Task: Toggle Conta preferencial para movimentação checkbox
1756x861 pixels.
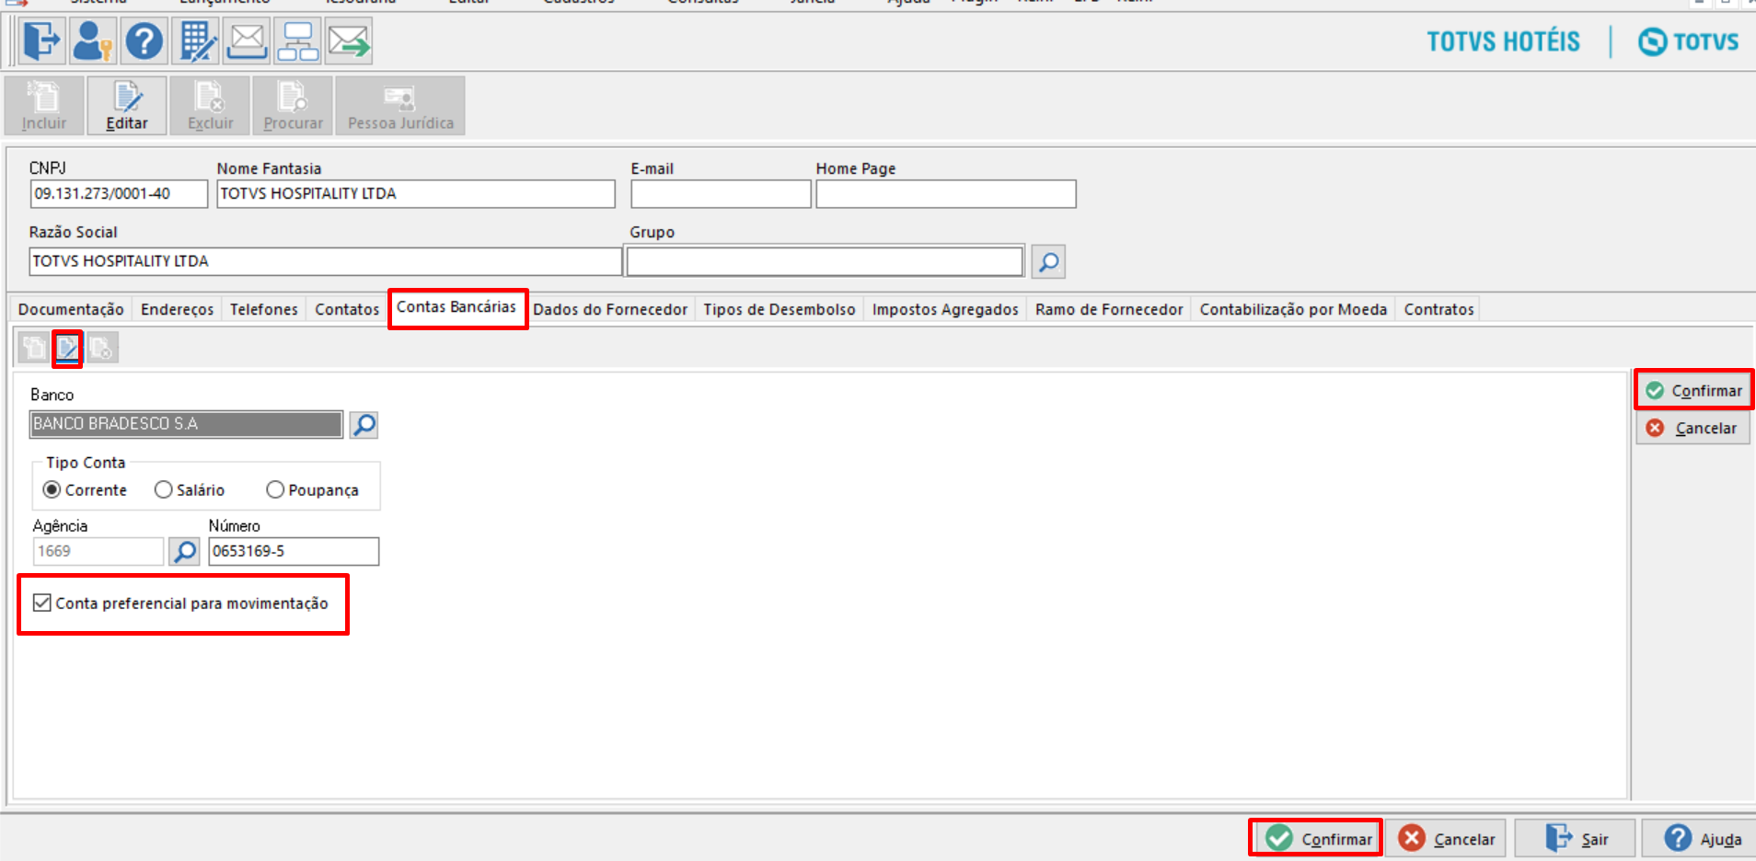Action: point(42,603)
